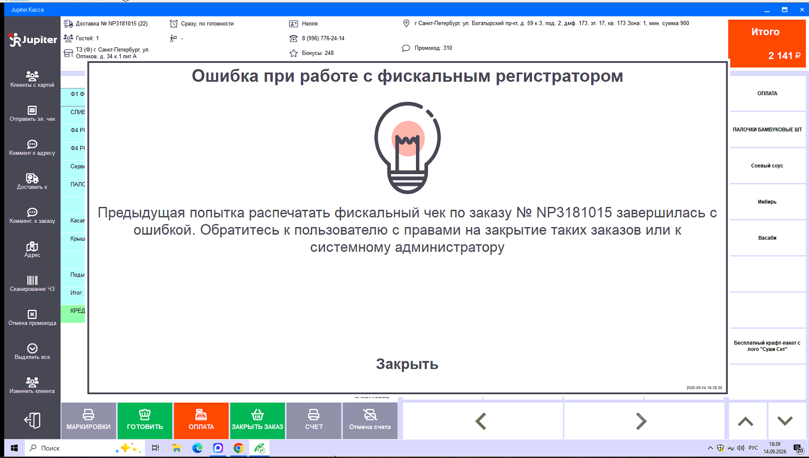Click the СЧЕТ printer button
This screenshot has height=458, width=809.
click(x=314, y=420)
